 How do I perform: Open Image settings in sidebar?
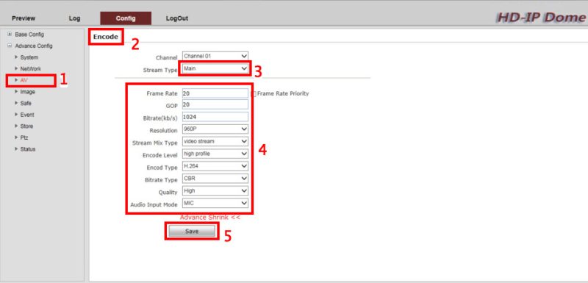point(27,91)
